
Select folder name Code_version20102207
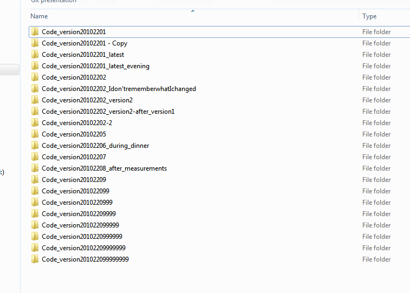[x=74, y=157]
